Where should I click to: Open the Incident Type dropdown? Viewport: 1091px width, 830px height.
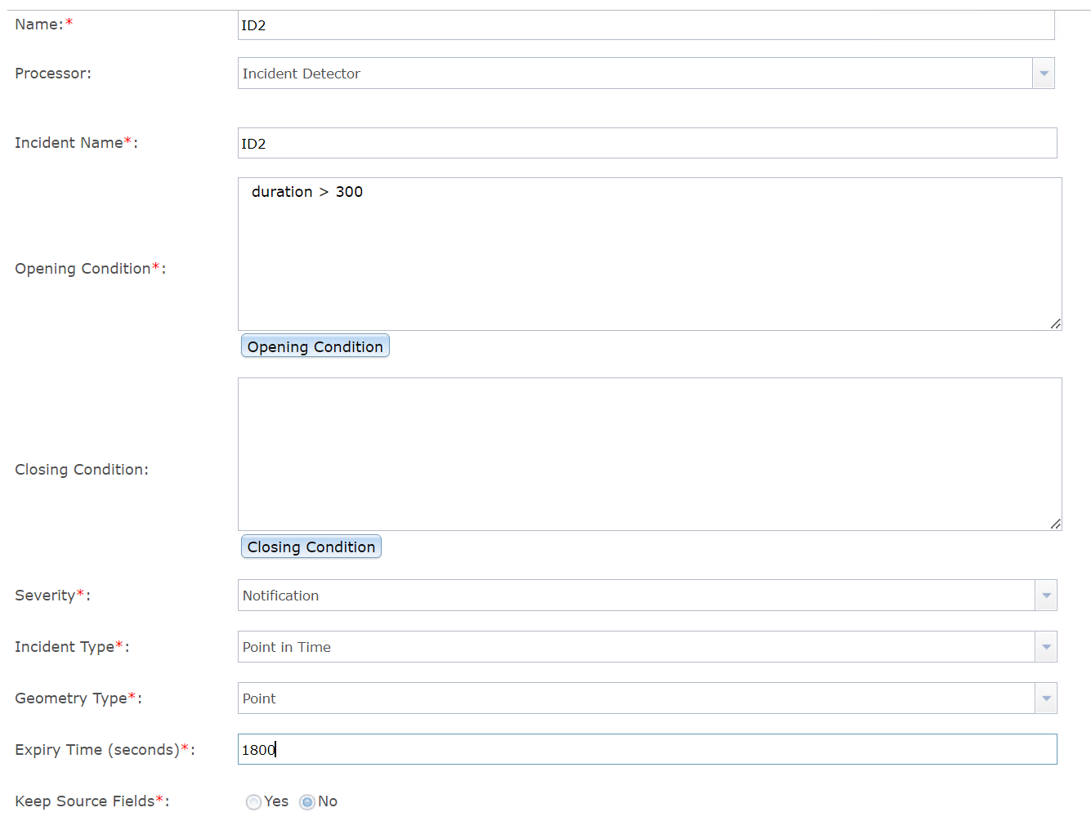1045,646
